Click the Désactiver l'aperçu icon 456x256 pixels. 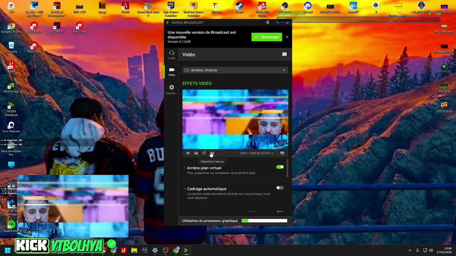click(x=212, y=153)
